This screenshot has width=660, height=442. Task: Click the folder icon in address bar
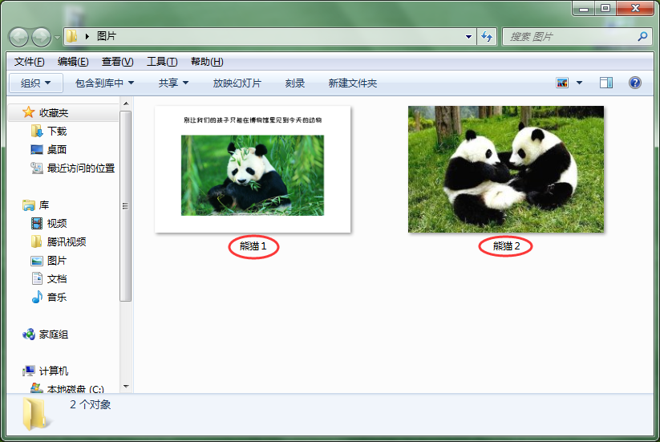pyautogui.click(x=72, y=36)
